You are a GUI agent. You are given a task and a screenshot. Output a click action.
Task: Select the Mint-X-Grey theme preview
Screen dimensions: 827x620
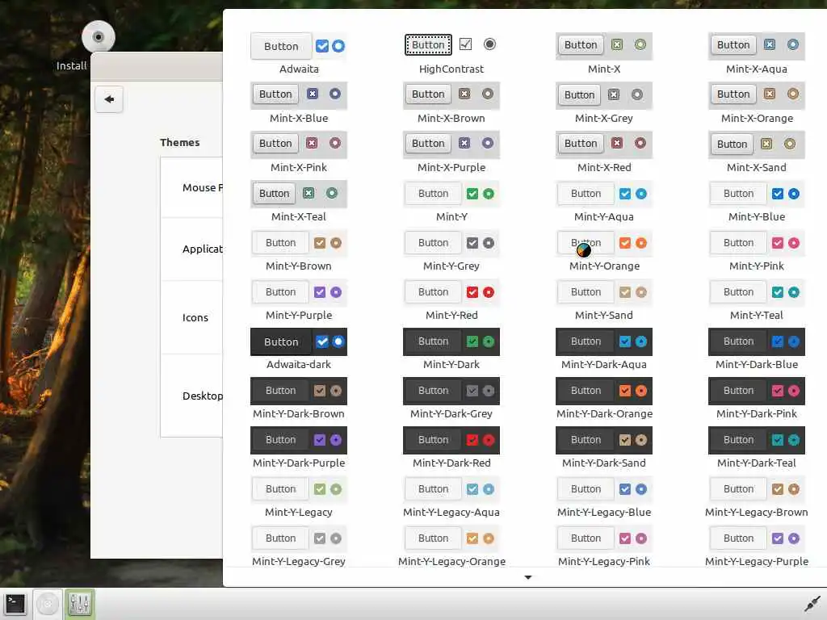point(604,95)
